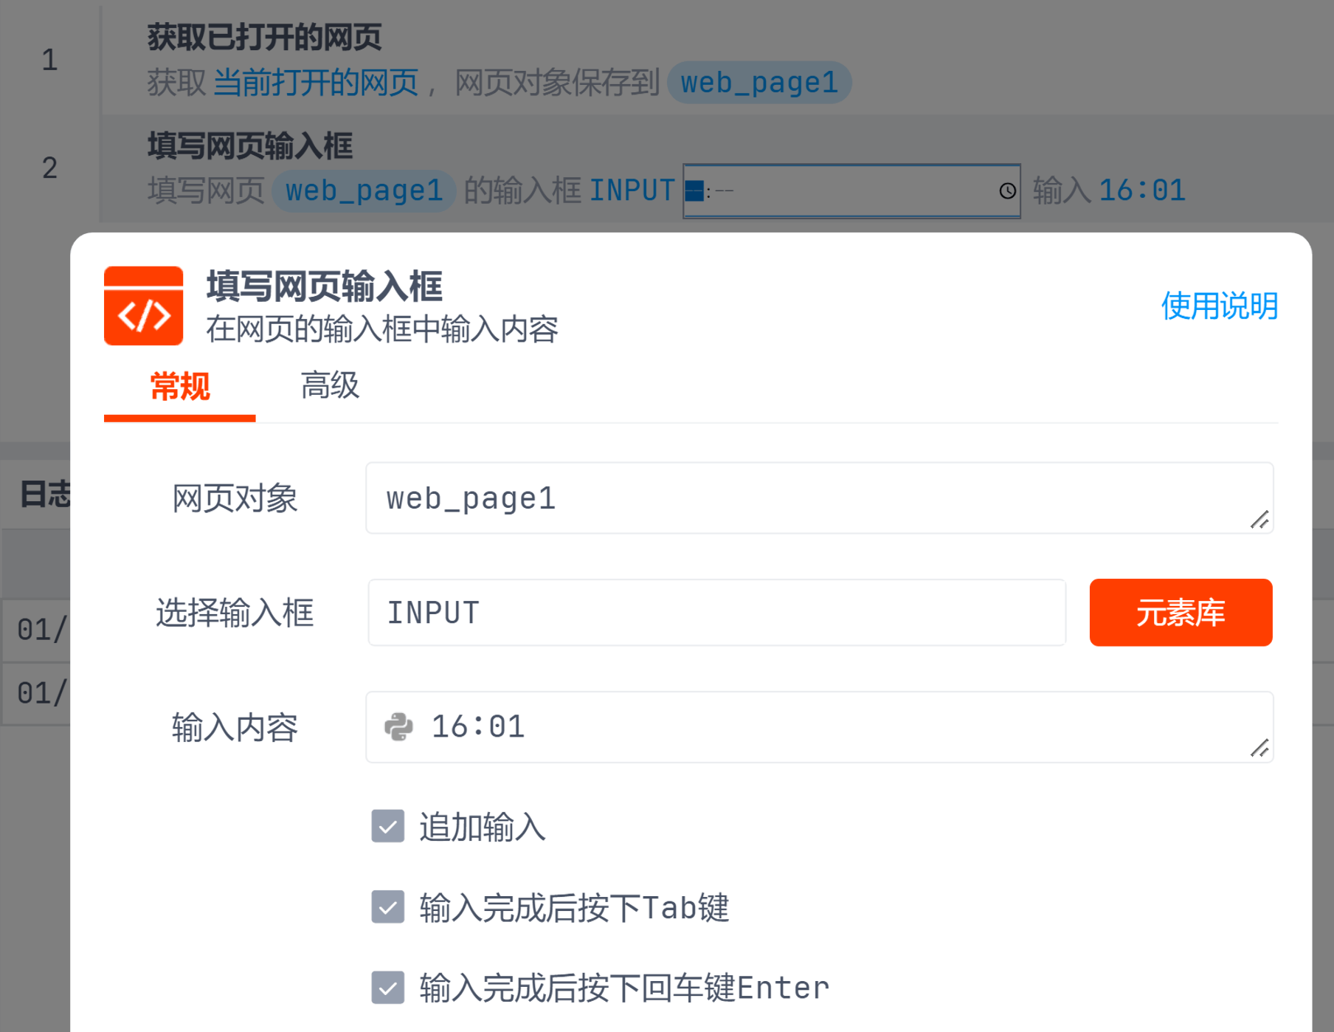Disable 输入完成后按下回车键Enter checkbox
Viewport: 1334px width, 1032px height.
click(388, 988)
